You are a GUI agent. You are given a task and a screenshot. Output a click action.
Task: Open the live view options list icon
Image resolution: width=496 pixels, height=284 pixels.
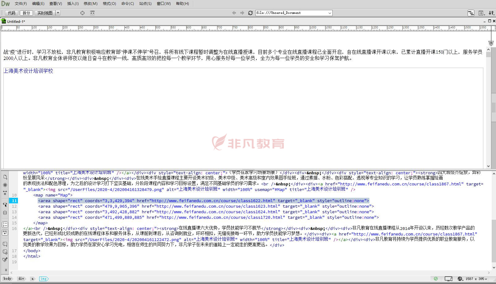(x=481, y=13)
